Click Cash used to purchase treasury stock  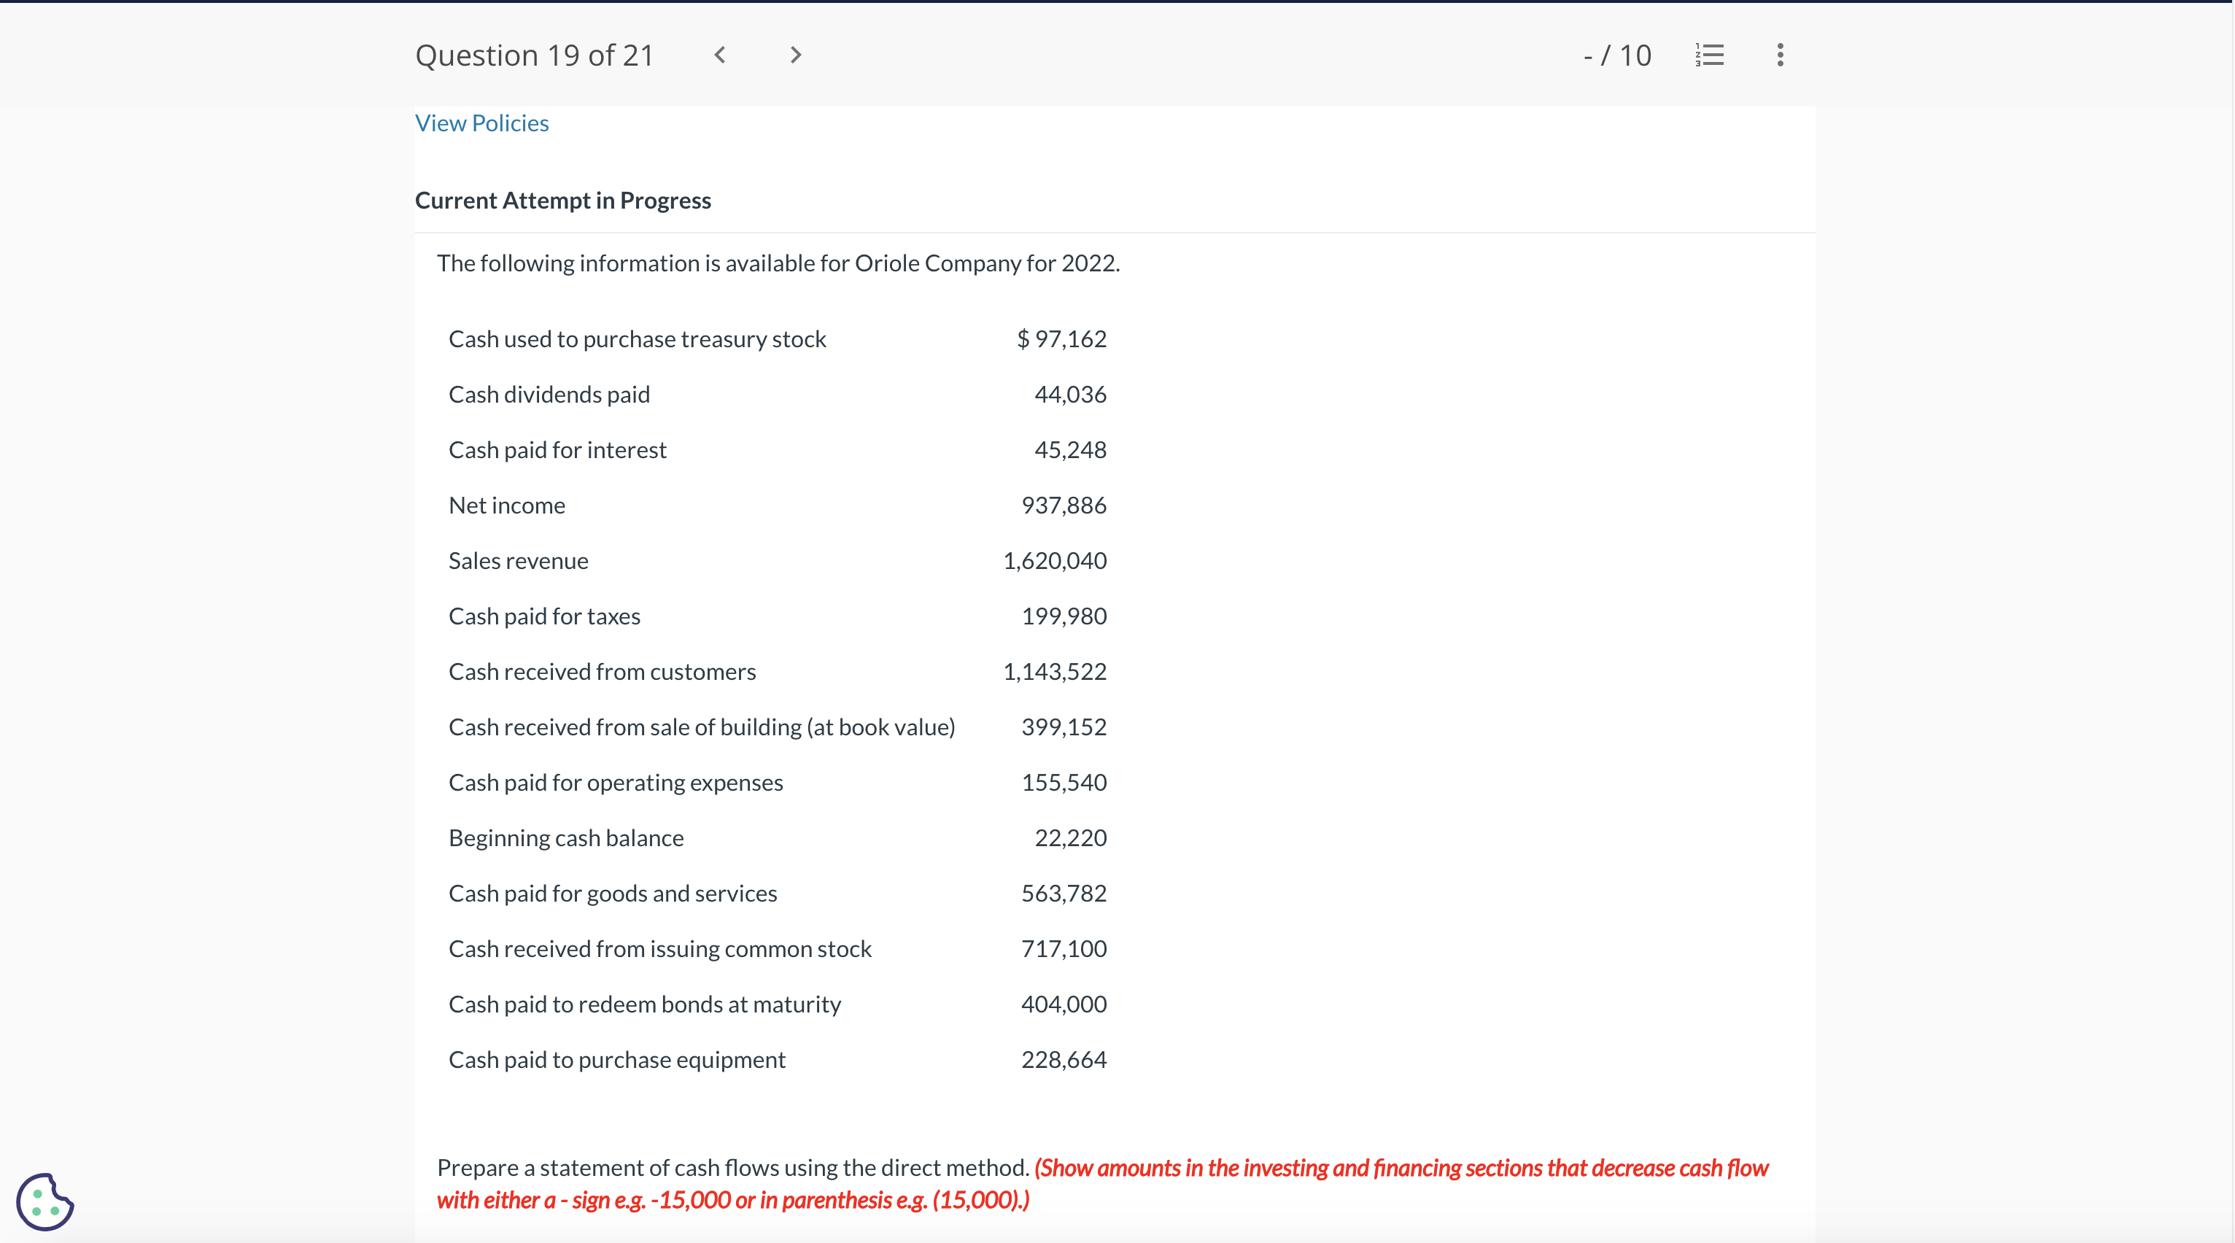pos(637,339)
